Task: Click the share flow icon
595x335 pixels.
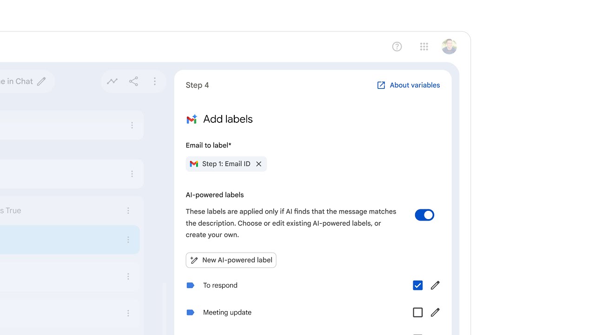Action: pyautogui.click(x=133, y=81)
